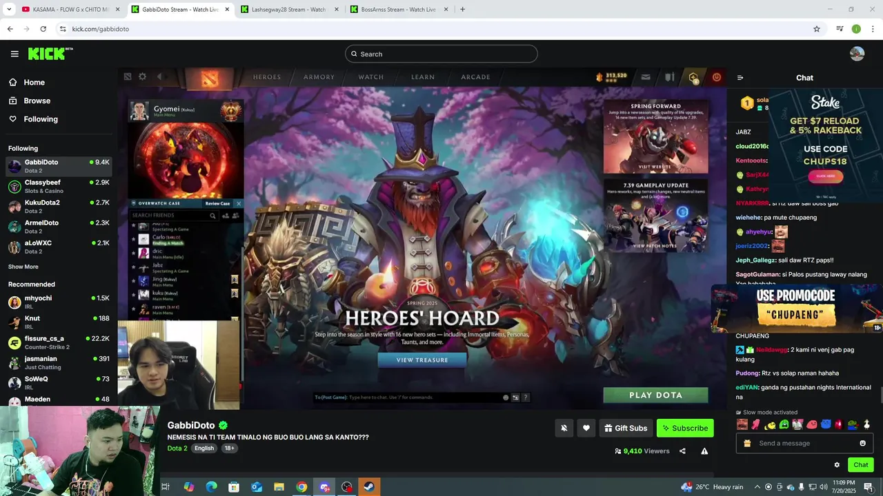Show hidden system tray icons
Image resolution: width=883 pixels, height=496 pixels.
point(757,487)
